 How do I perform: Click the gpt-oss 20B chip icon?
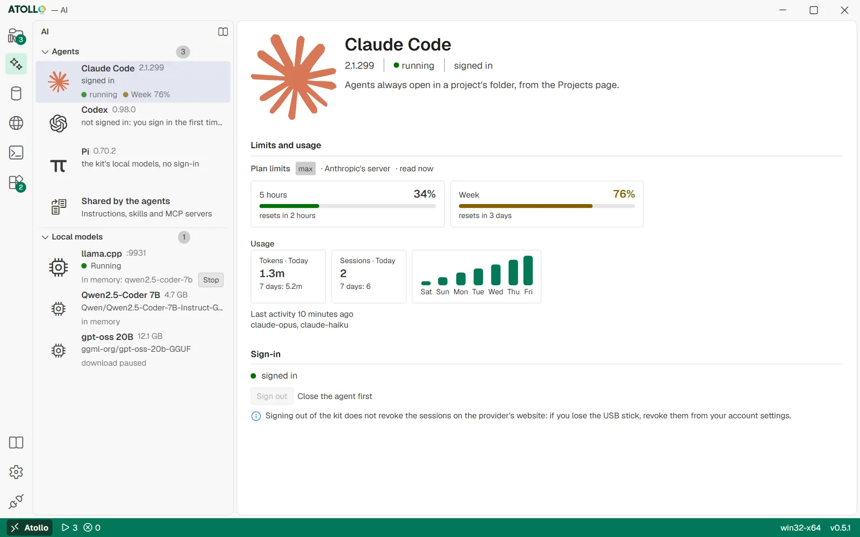(59, 351)
